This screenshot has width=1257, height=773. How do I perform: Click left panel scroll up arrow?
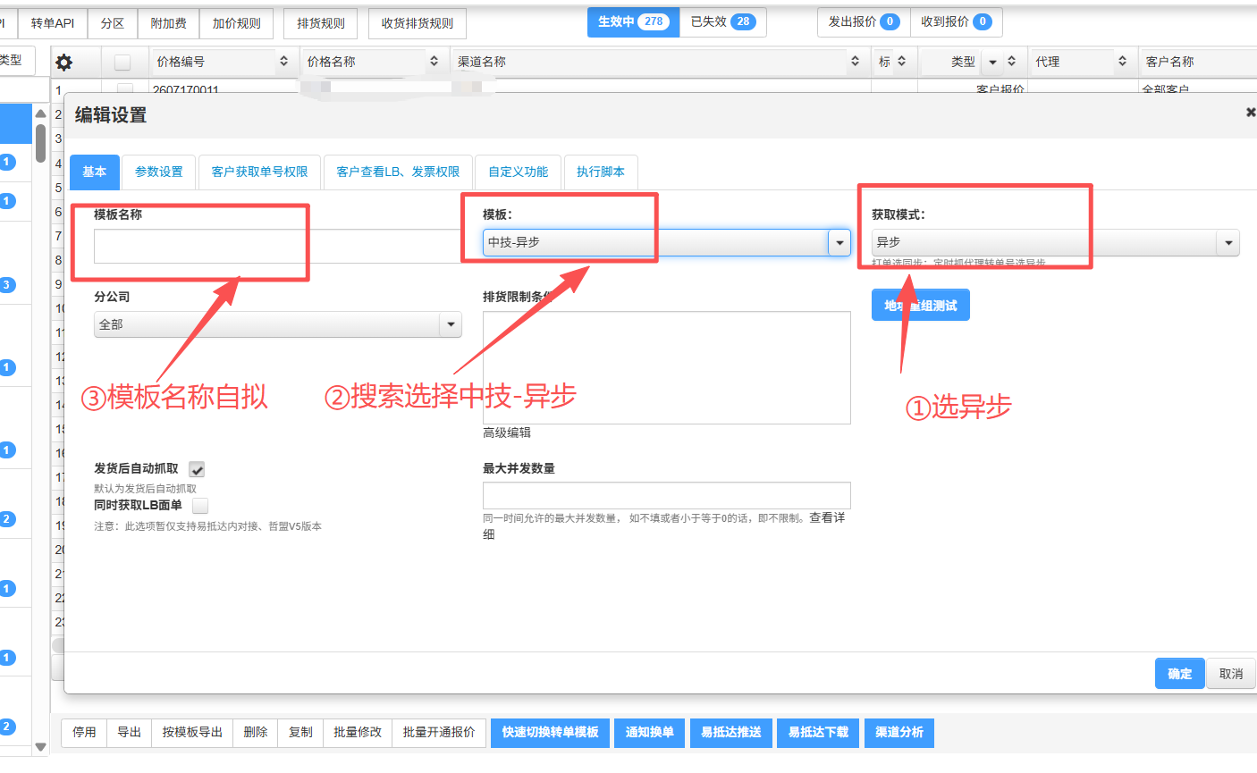[40, 113]
